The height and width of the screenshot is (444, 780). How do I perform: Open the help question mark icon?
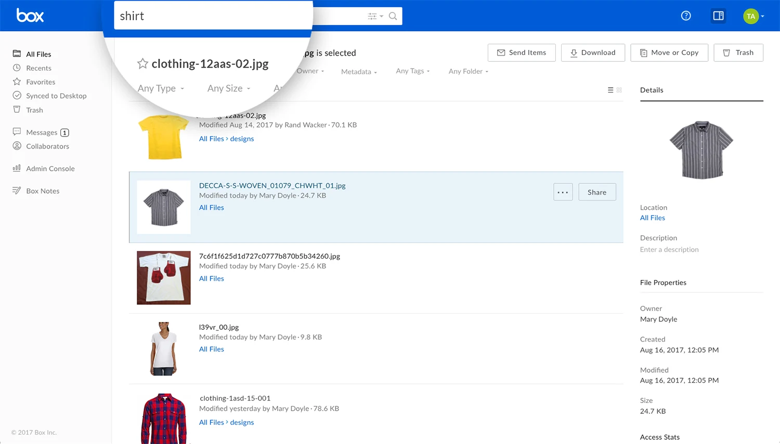[x=686, y=16]
